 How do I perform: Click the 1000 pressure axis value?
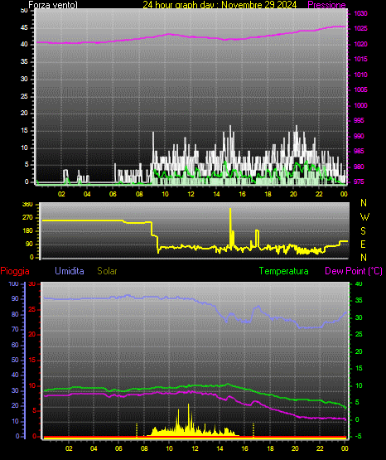[360, 105]
